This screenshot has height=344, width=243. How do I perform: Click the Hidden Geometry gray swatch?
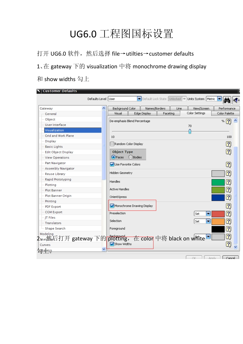218,174
